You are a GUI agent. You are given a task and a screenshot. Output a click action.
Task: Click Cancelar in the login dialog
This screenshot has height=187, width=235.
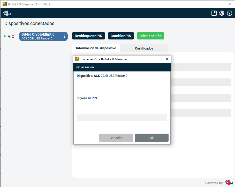[x=116, y=138]
